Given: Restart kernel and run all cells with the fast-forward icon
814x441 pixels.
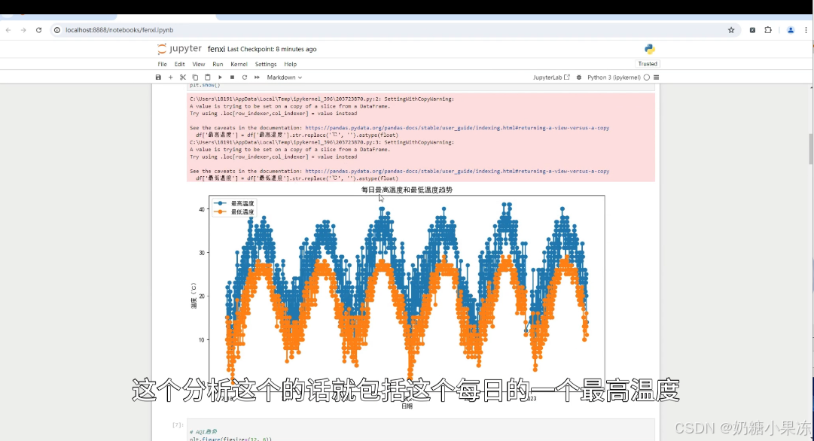Looking at the screenshot, I should [x=257, y=78].
